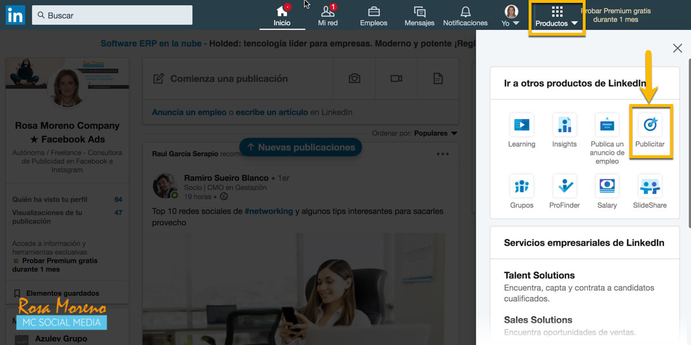Open SlideShare from products panel
The width and height of the screenshot is (691, 345).
pyautogui.click(x=650, y=187)
